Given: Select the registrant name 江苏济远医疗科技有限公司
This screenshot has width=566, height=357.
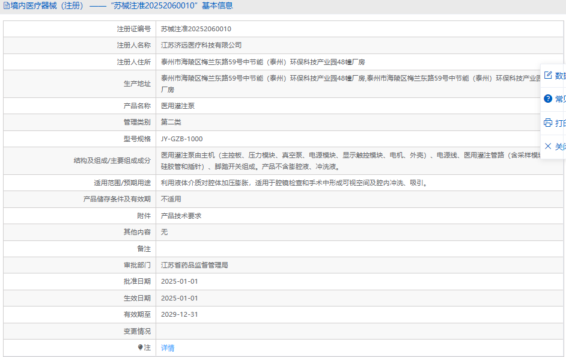Looking at the screenshot, I should [201, 45].
